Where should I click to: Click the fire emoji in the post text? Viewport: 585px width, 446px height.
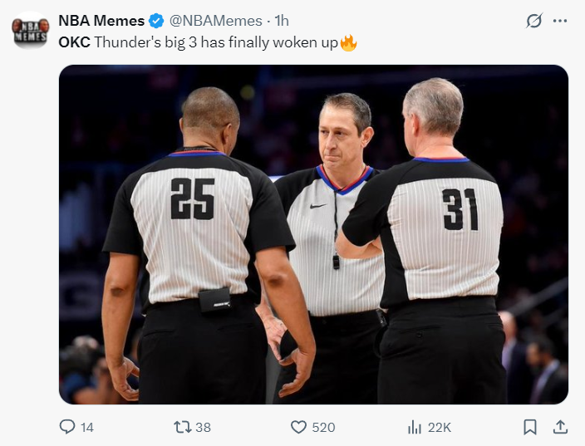point(348,42)
